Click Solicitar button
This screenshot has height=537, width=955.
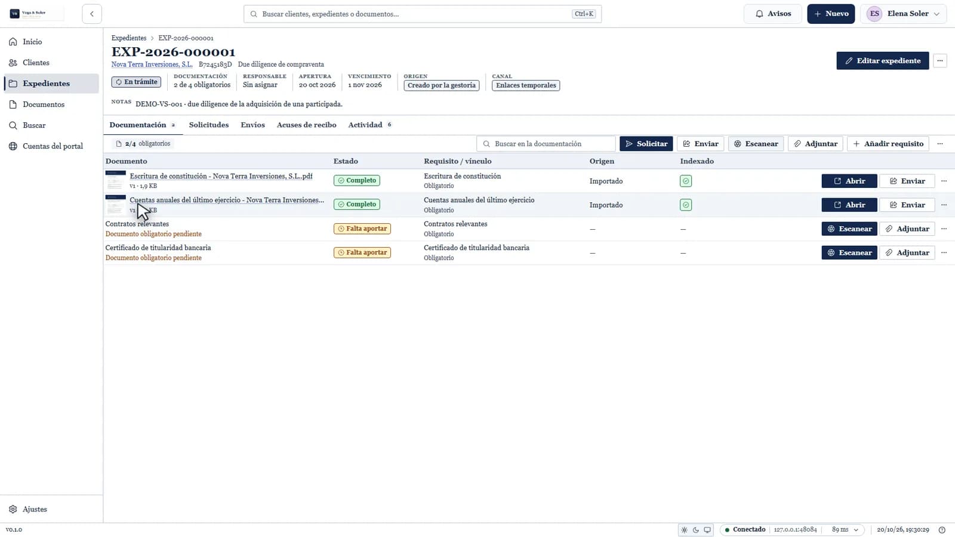coord(646,144)
